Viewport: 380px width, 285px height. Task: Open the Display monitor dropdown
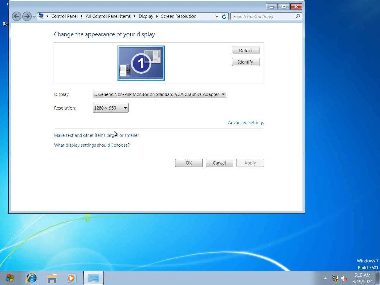point(159,94)
